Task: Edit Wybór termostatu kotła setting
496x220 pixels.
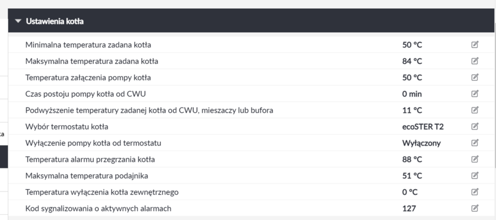Action: (x=475, y=127)
